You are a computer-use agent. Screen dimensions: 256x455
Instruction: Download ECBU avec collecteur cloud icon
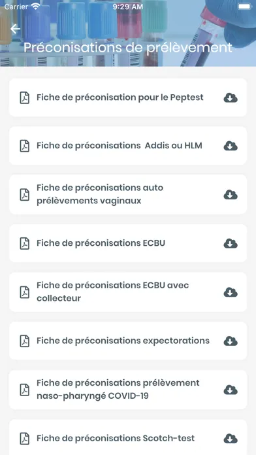[231, 292]
